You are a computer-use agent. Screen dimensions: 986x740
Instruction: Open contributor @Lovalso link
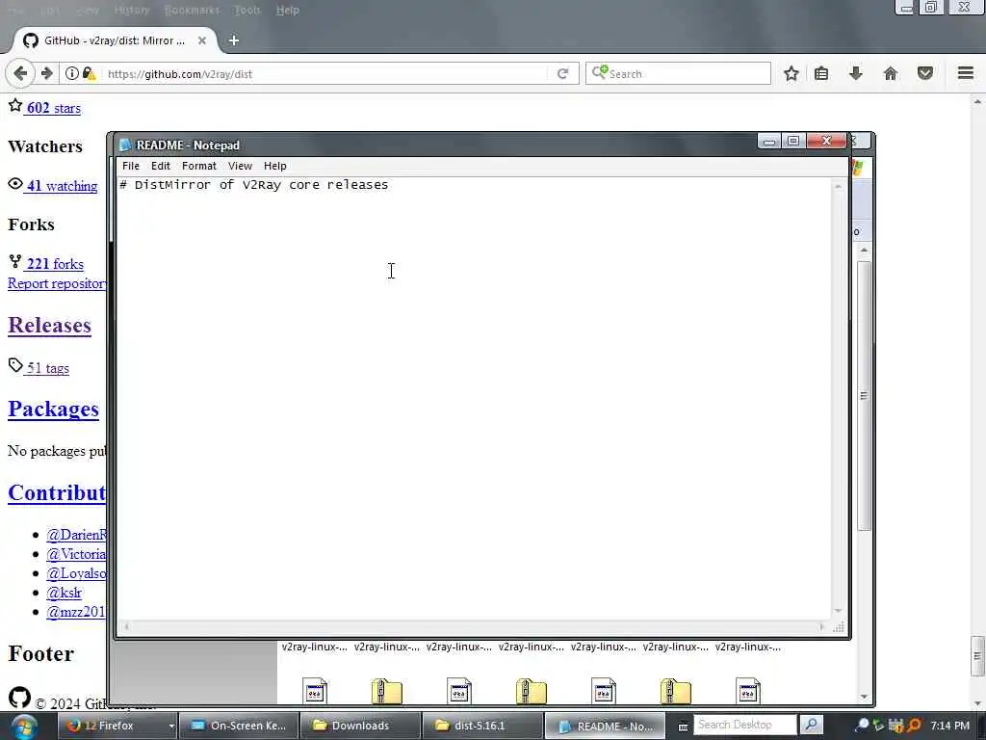(x=76, y=574)
